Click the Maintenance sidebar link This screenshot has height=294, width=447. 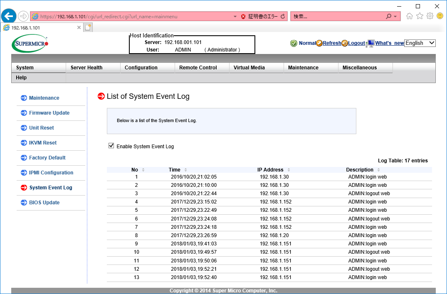coord(44,98)
